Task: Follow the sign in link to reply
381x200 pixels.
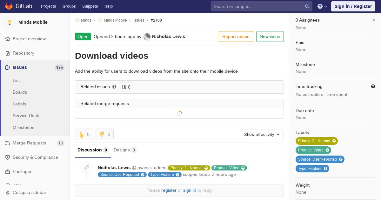Action: (x=190, y=190)
